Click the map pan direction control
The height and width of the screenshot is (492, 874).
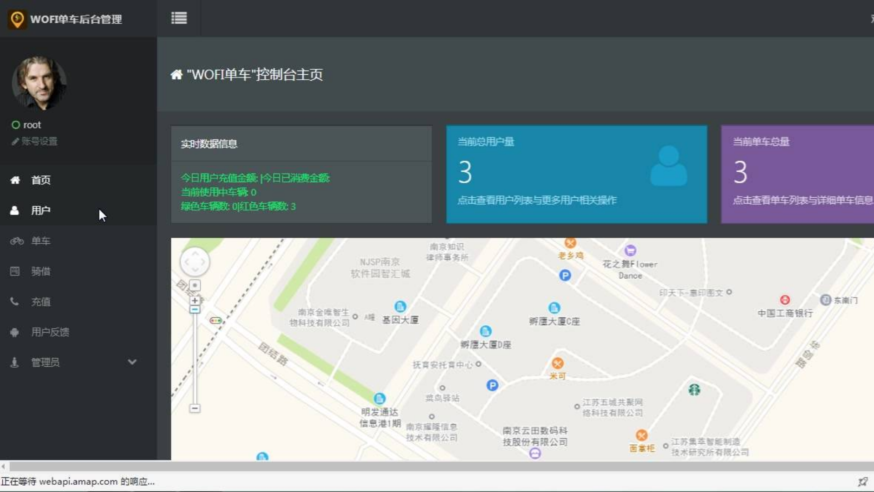point(195,262)
